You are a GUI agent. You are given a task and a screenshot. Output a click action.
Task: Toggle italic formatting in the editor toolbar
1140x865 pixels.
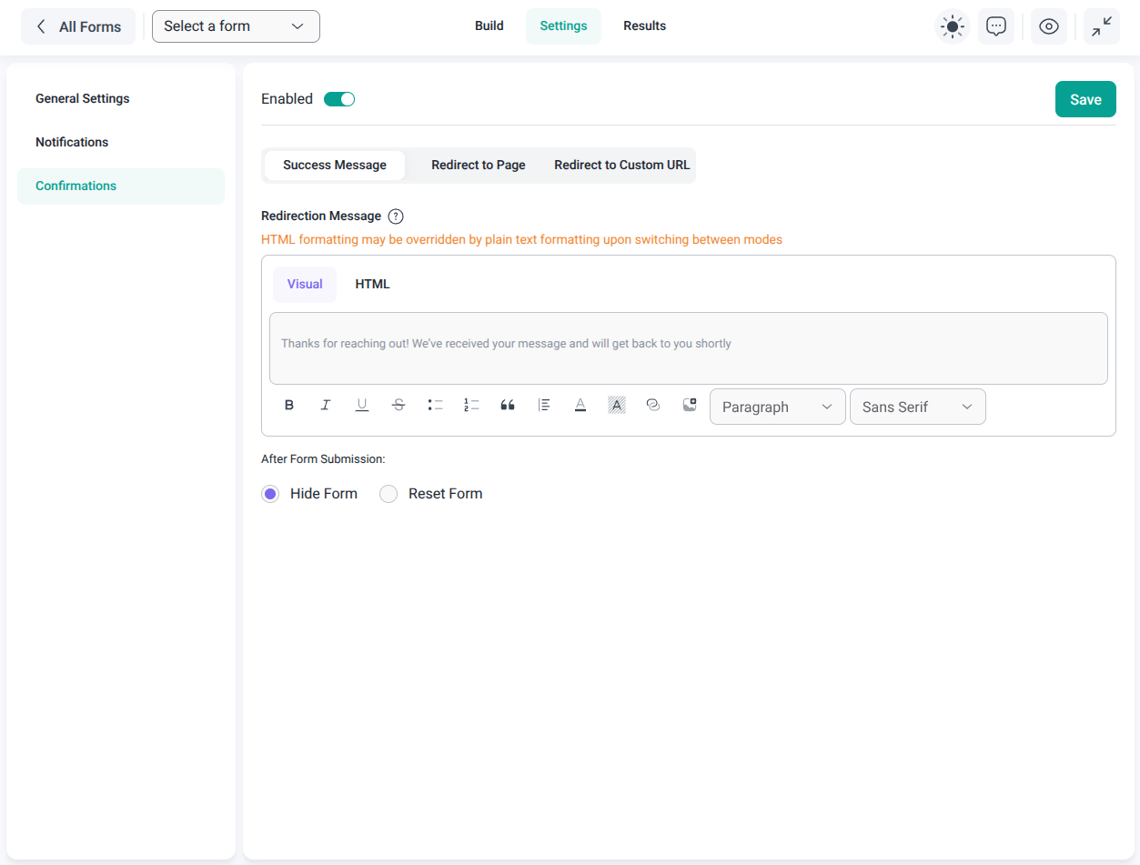326,406
